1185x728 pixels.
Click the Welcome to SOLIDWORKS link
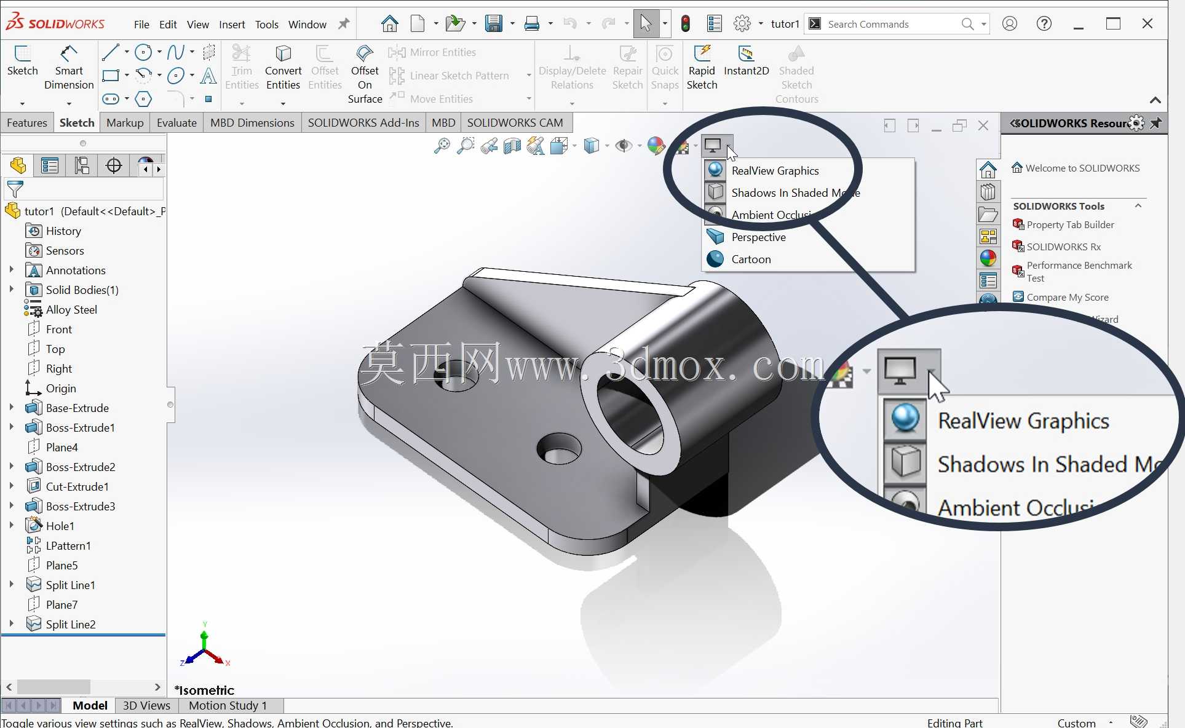(x=1082, y=168)
